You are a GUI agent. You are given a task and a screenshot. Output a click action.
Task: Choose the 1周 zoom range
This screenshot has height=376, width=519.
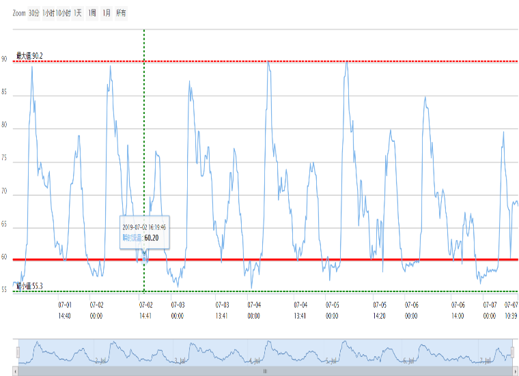click(x=92, y=13)
